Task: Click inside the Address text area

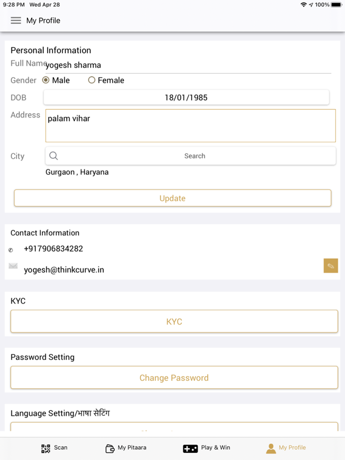Action: pos(190,126)
